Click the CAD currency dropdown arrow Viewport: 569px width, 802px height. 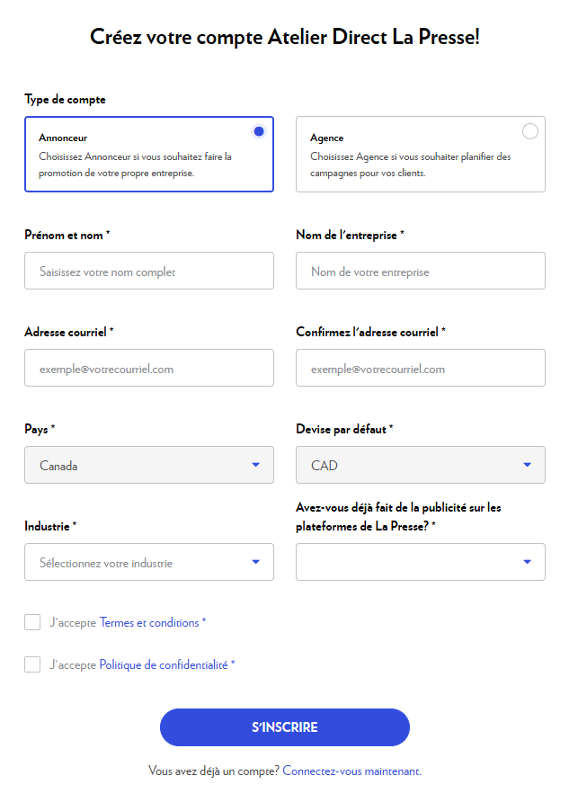(x=528, y=465)
